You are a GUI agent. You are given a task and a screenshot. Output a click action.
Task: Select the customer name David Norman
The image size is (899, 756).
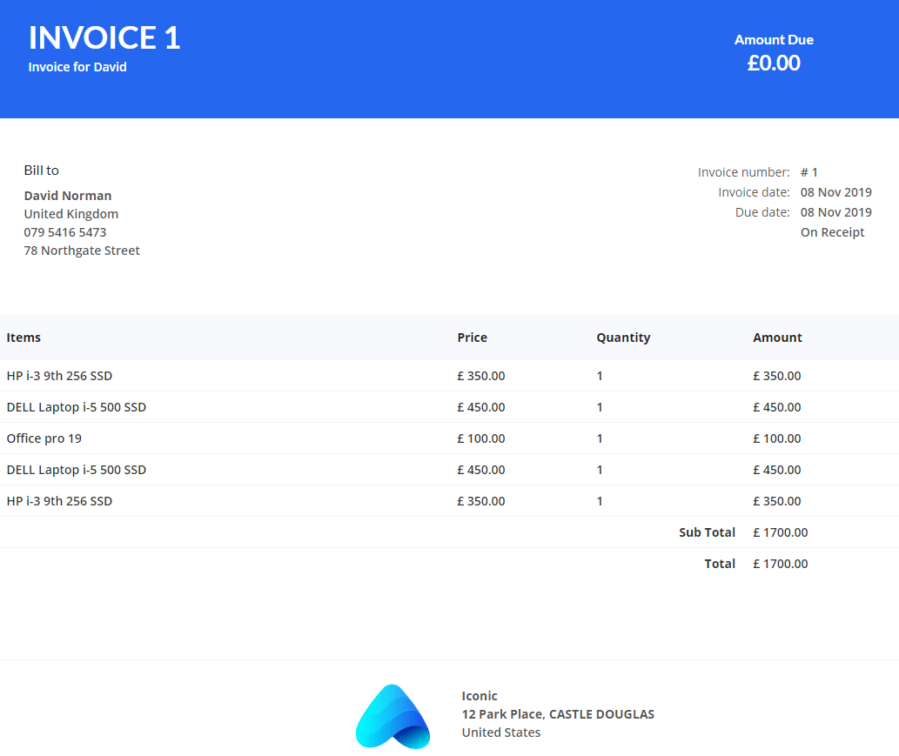(67, 195)
